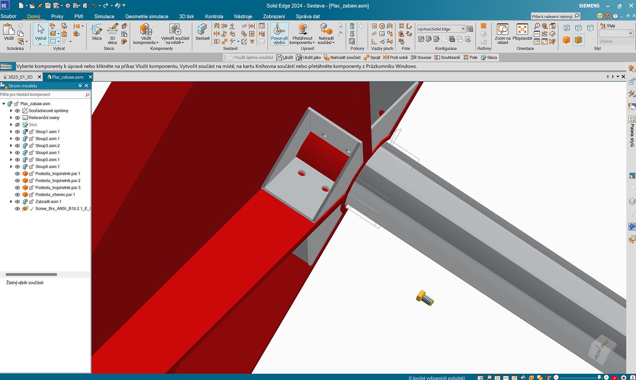Image resolution: width=636 pixels, height=380 pixels.
Task: Click the component search input field
Action: pos(43,95)
